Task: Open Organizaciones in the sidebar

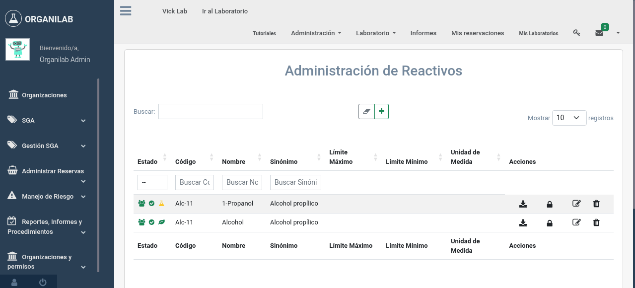Action: coord(44,95)
